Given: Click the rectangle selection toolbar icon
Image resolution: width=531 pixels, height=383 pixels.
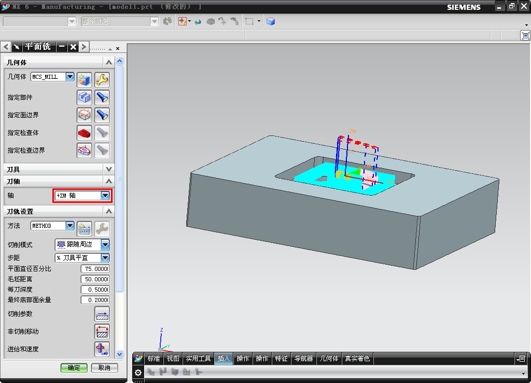Looking at the screenshot, I should 249,21.
